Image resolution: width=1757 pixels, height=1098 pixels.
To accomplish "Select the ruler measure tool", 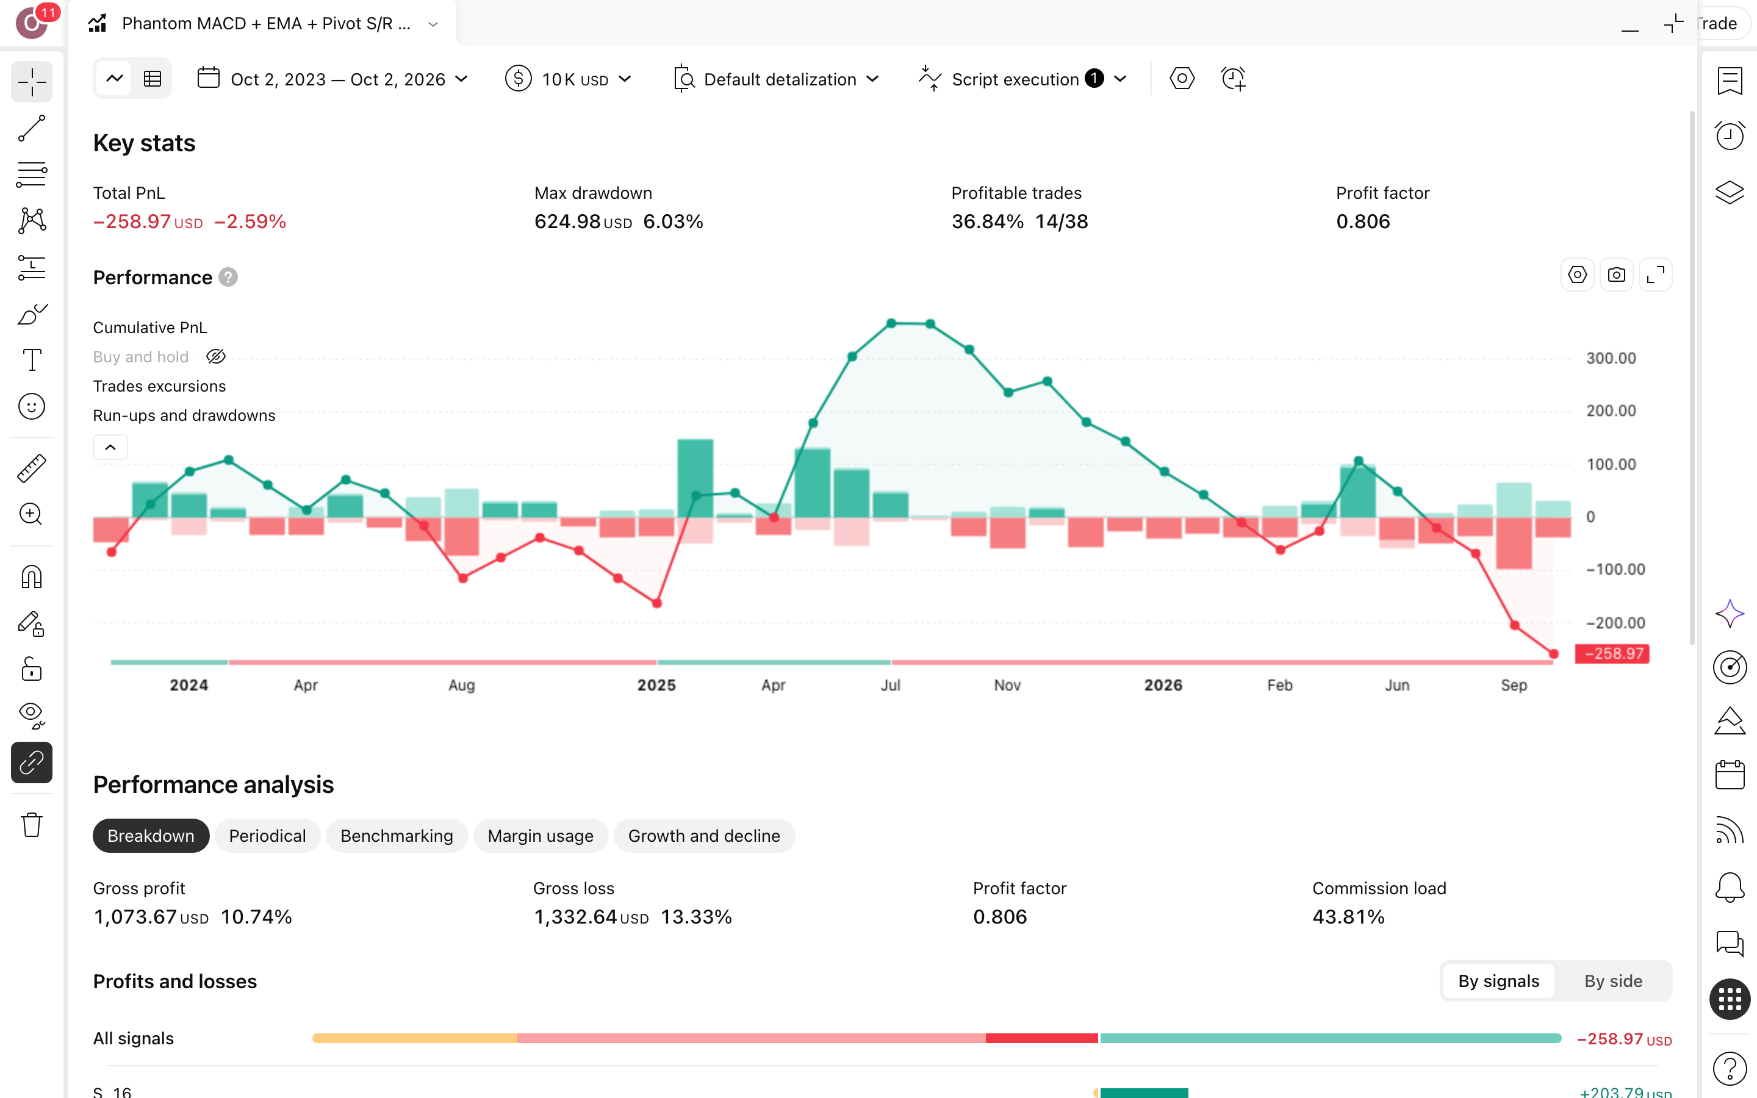I will coord(32,468).
